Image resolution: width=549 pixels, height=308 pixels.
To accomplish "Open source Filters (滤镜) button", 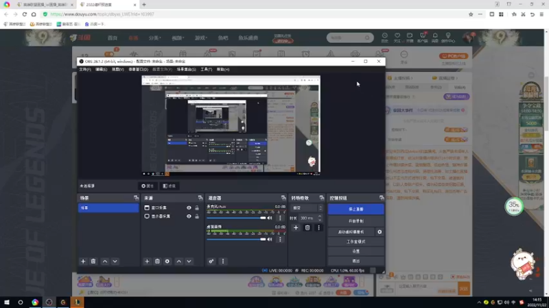I will click(x=170, y=186).
